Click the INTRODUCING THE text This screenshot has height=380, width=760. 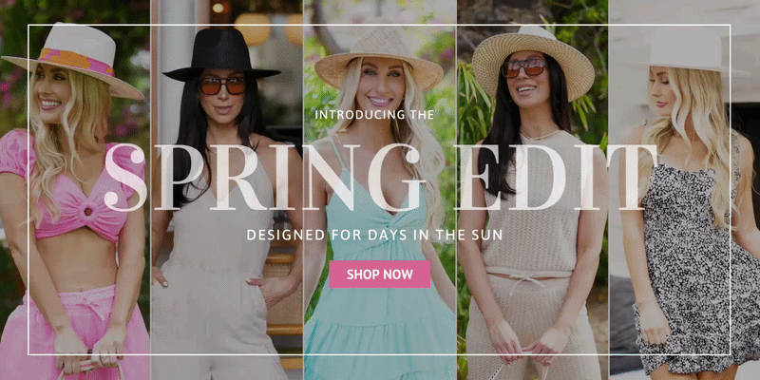tap(374, 115)
